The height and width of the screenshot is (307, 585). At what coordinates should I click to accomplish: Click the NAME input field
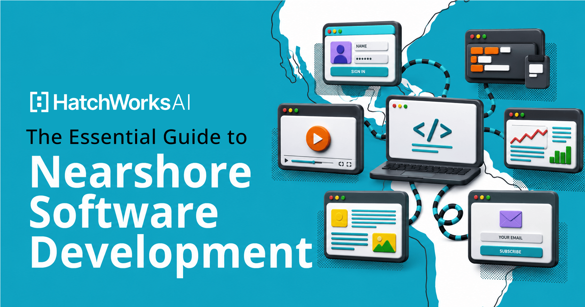pyautogui.click(x=371, y=46)
